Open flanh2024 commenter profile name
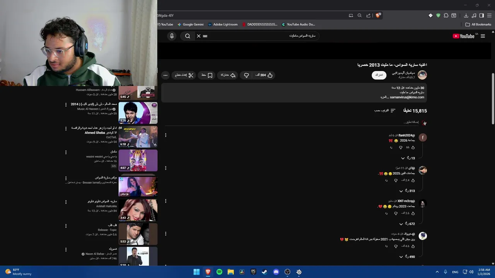 (406, 136)
